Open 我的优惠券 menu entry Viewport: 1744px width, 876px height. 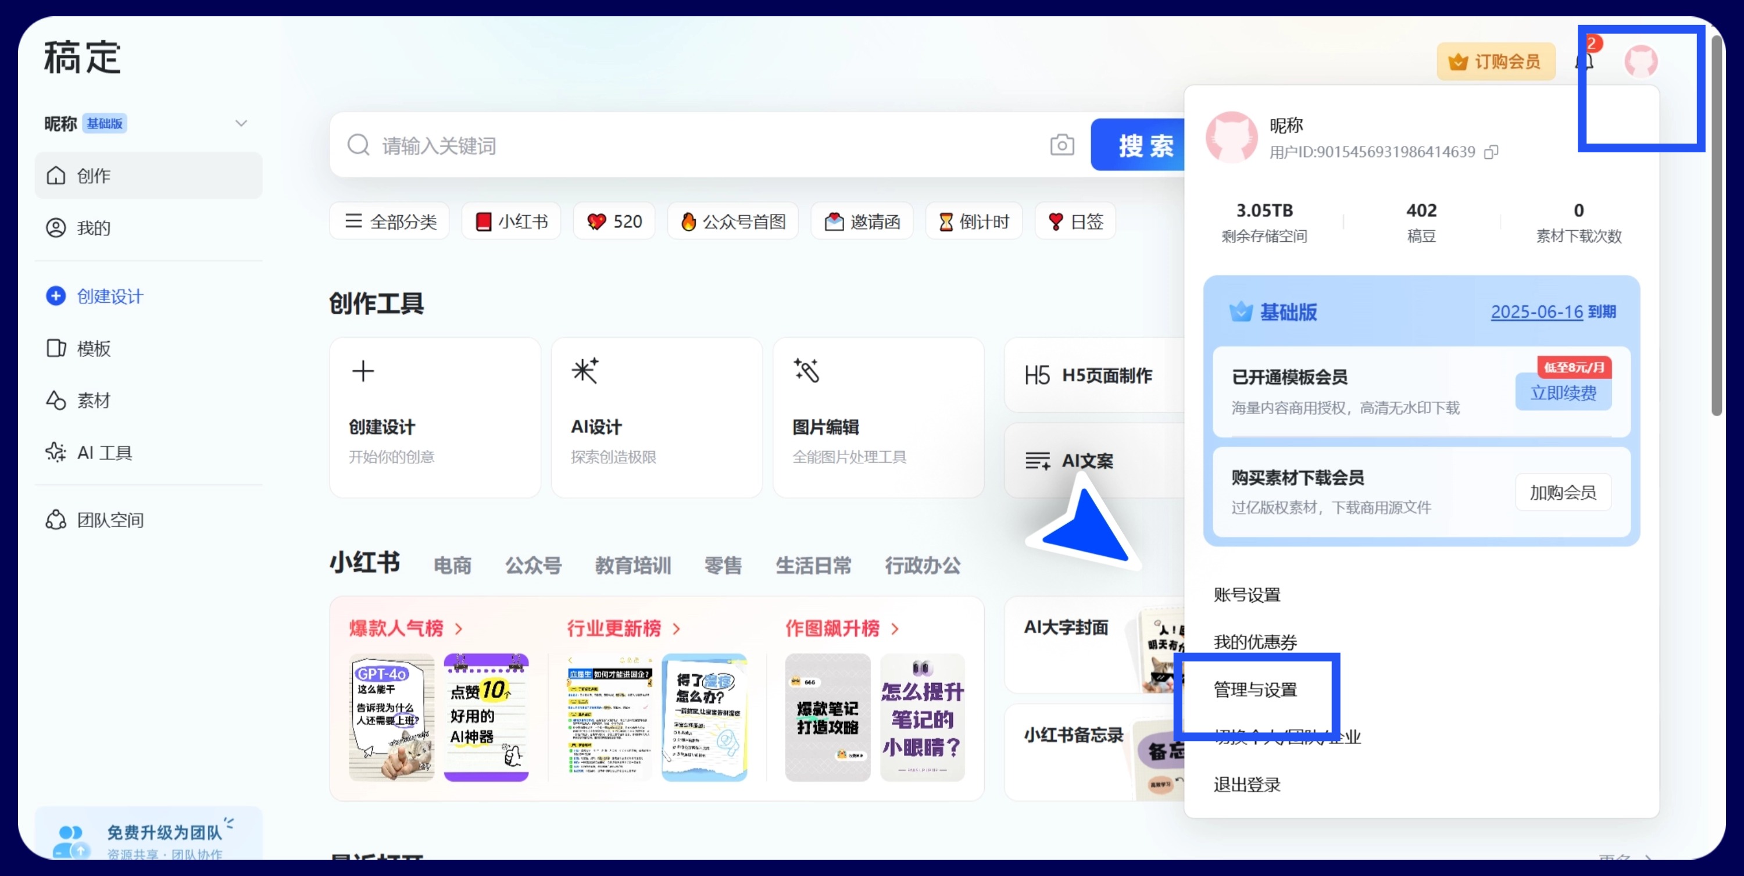click(1255, 642)
